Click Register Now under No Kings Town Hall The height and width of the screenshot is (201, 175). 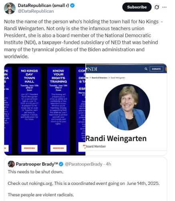point(29,148)
